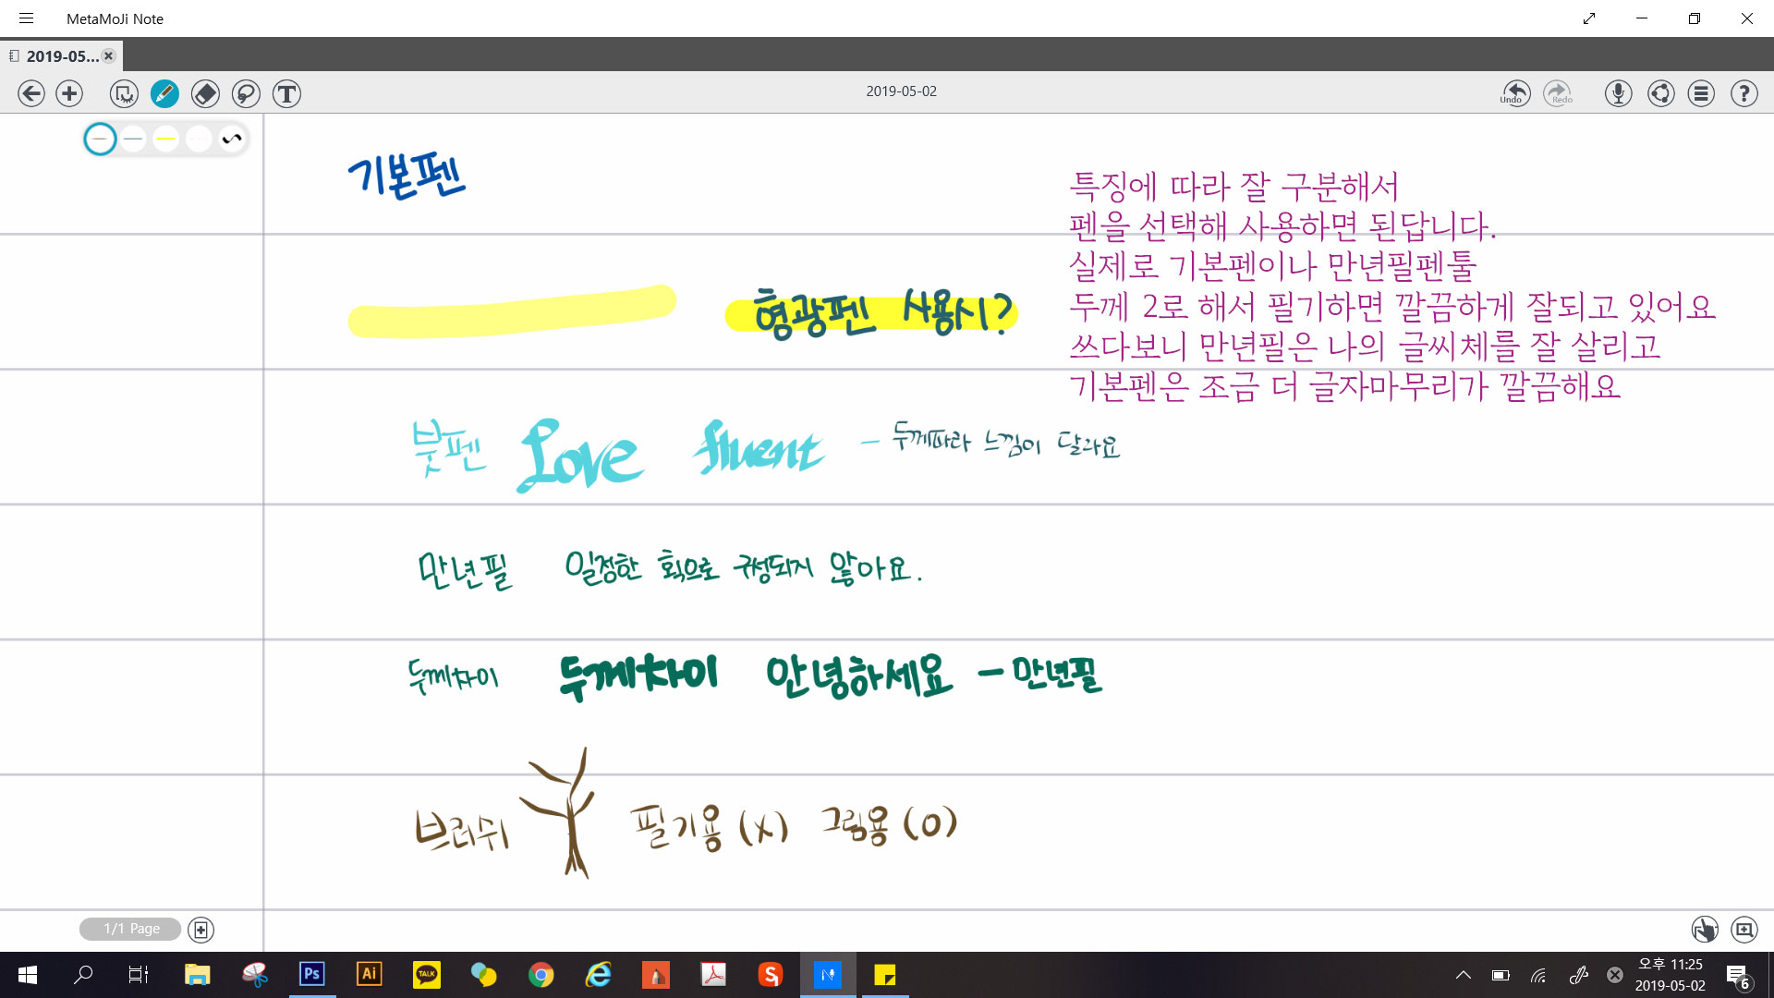Open the 1/1 Page navigator
The height and width of the screenshot is (998, 1774).
pos(130,929)
